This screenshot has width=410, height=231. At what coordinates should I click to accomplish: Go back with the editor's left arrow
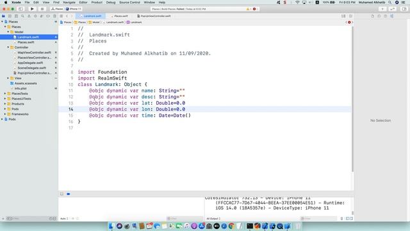point(67,16)
